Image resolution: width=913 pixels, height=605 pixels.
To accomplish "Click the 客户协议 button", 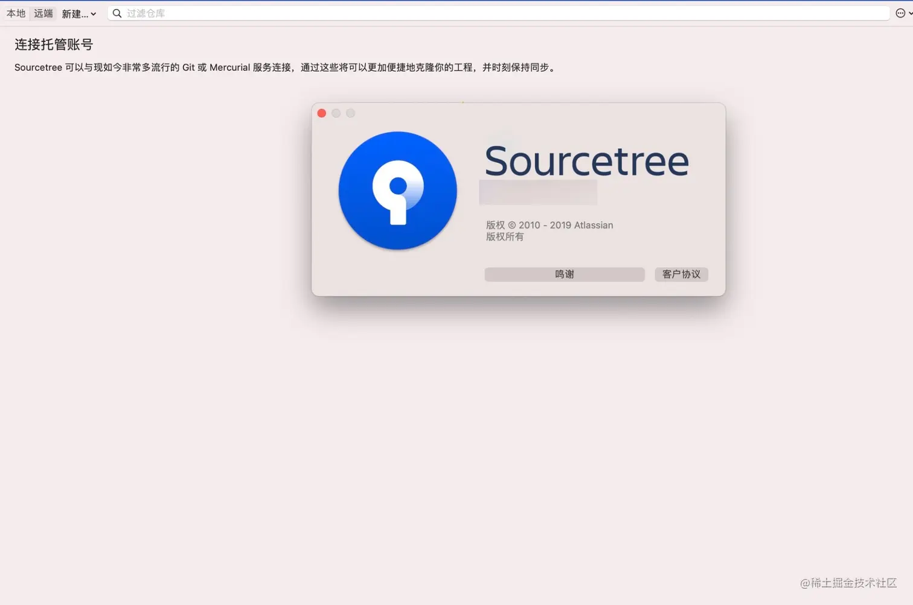I will click(x=681, y=274).
